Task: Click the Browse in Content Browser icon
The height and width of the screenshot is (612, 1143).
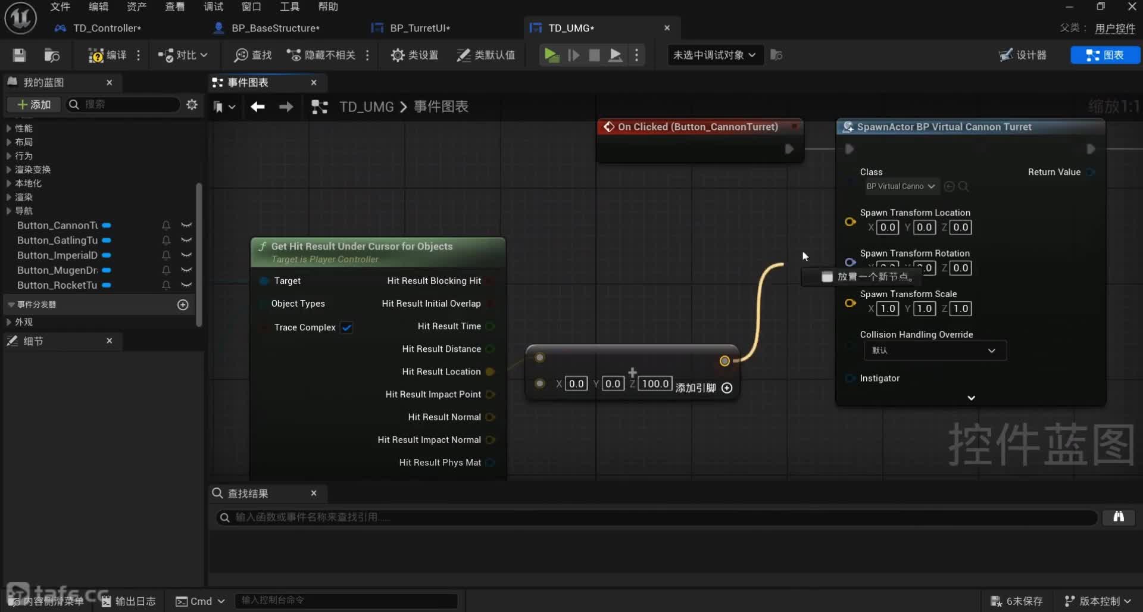Action: click(x=52, y=55)
